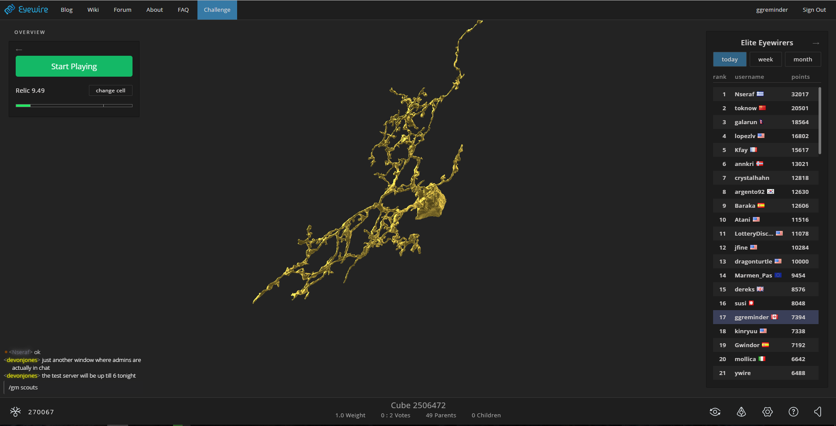Click the Relic 9.49 cell progress bar
This screenshot has width=836, height=426.
(x=74, y=105)
